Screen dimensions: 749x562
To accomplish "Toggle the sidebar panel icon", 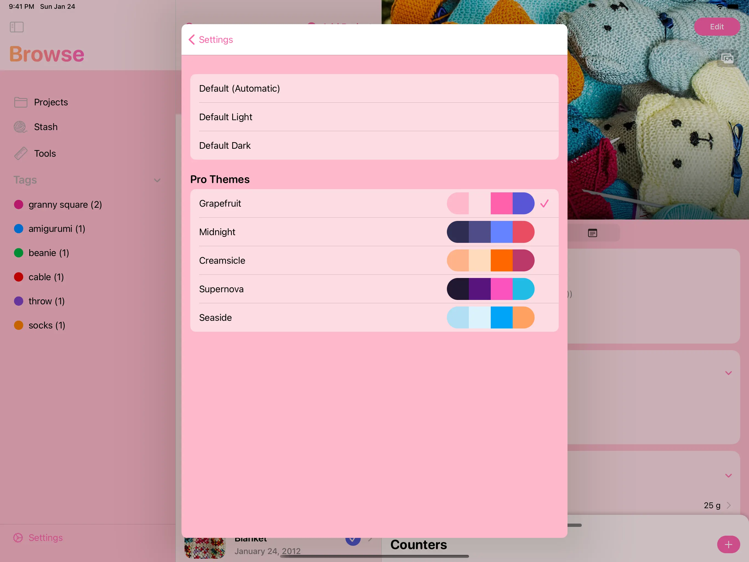I will [17, 27].
